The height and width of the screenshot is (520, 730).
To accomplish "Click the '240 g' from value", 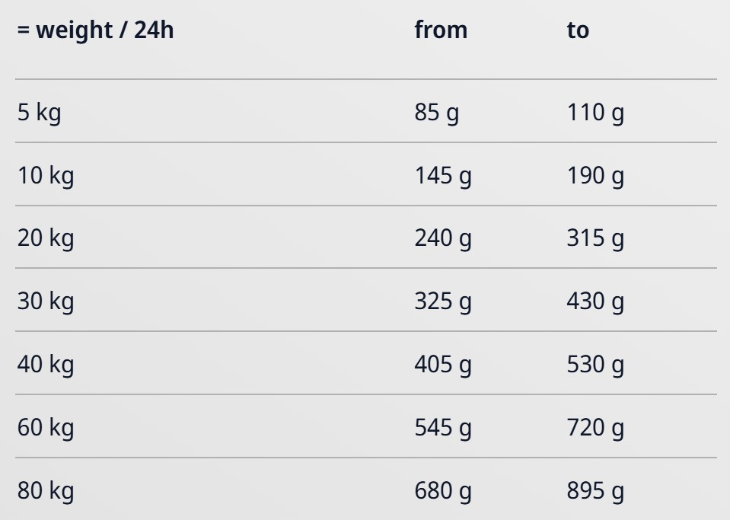I will (443, 238).
